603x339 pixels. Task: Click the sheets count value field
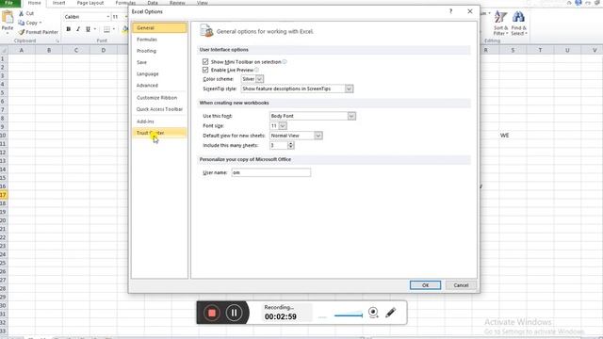coord(279,145)
